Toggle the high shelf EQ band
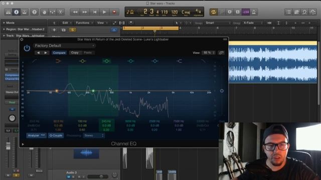This screenshot has width=321, height=180. (179, 61)
